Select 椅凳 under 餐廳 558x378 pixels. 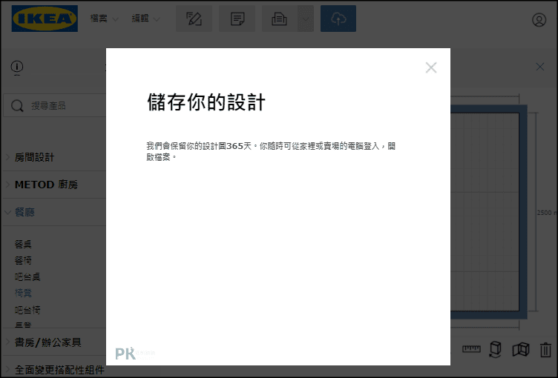point(23,293)
